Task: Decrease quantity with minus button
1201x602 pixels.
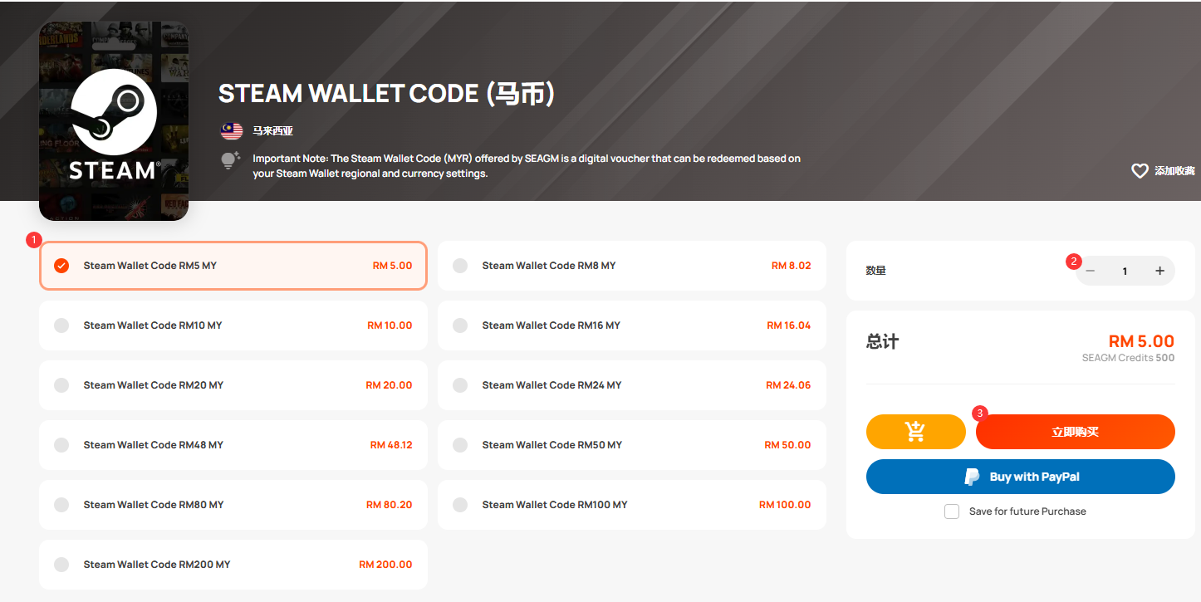Action: tap(1091, 271)
